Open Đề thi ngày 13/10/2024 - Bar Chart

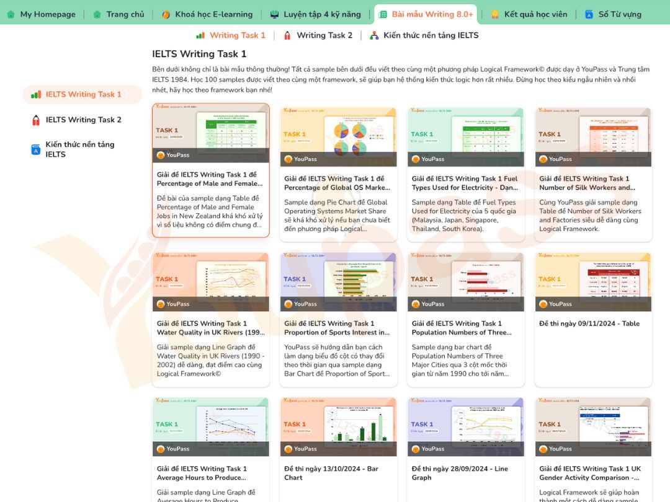pyautogui.click(x=331, y=473)
